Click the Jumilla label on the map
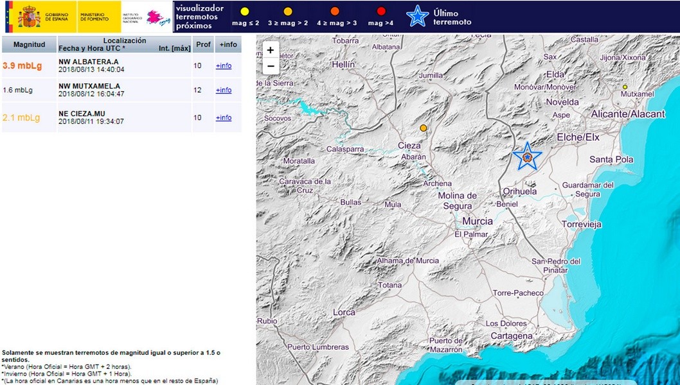 431,75
